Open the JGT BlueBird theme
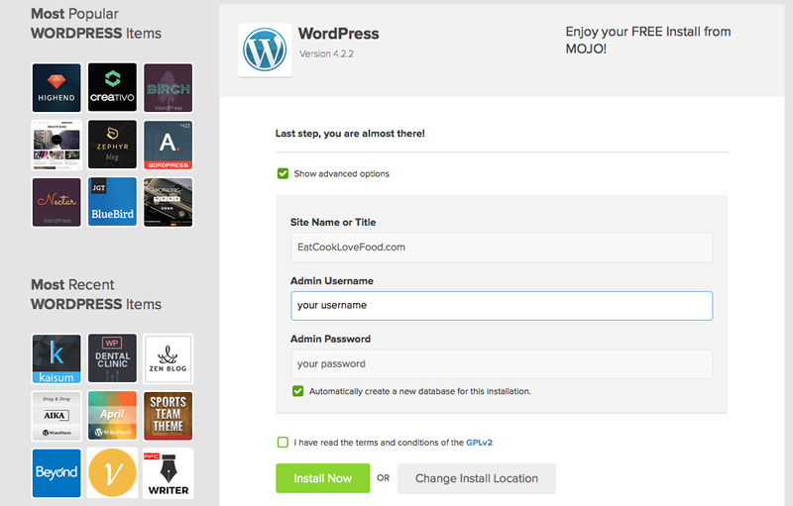This screenshot has height=506, width=793. 112,202
